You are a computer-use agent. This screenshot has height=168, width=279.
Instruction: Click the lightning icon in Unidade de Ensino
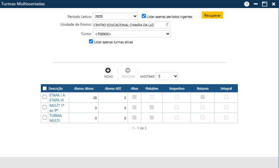point(167,25)
